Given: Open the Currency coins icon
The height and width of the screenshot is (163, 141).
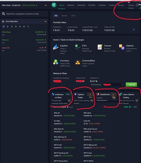Looking at the screenshot, I should (56, 62).
